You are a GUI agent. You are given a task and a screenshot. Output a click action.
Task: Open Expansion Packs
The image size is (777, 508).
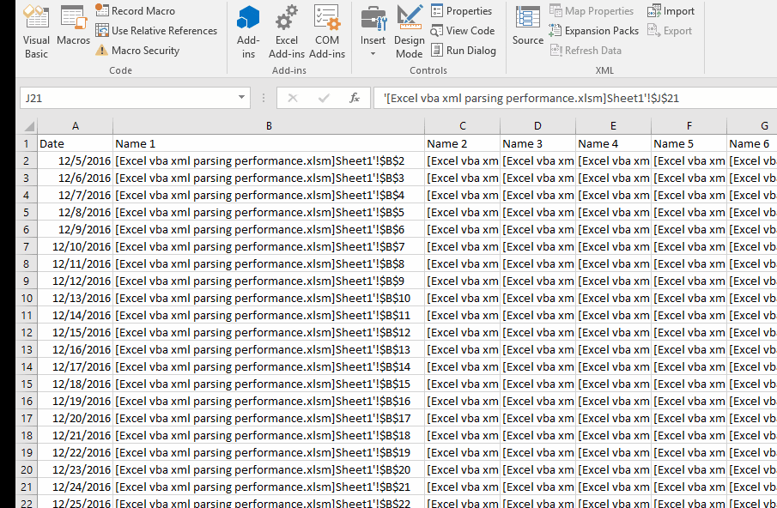tap(593, 31)
